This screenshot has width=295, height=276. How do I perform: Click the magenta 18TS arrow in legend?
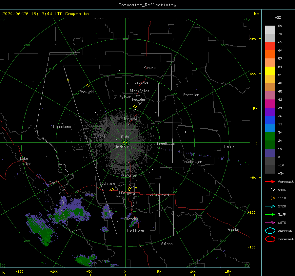[x=270, y=223]
